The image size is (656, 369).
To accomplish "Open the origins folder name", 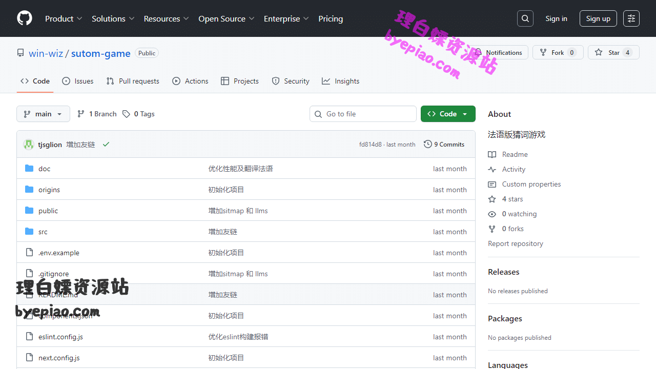I will click(49, 190).
